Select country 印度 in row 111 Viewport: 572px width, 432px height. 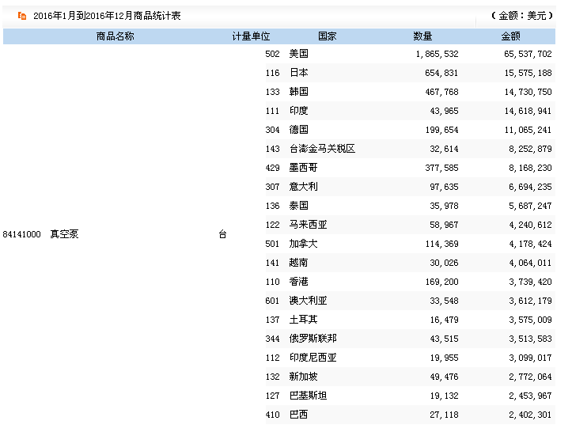pos(299,111)
